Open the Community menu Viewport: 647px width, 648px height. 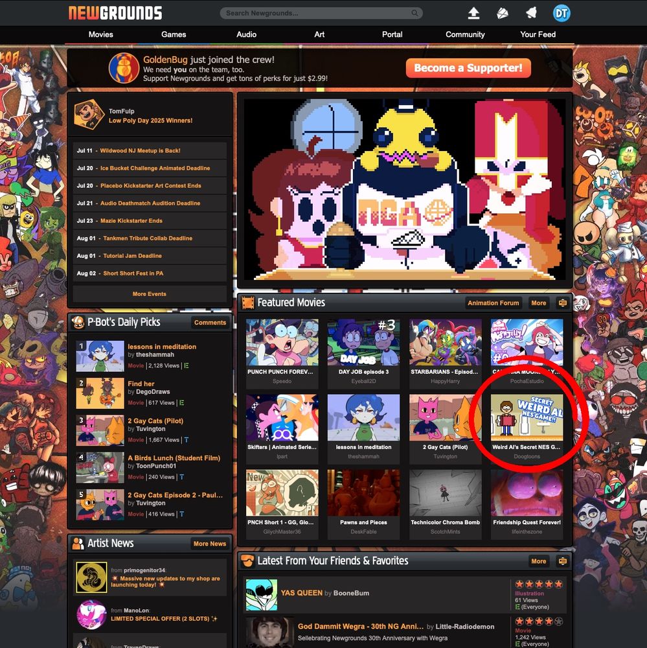pyautogui.click(x=465, y=35)
